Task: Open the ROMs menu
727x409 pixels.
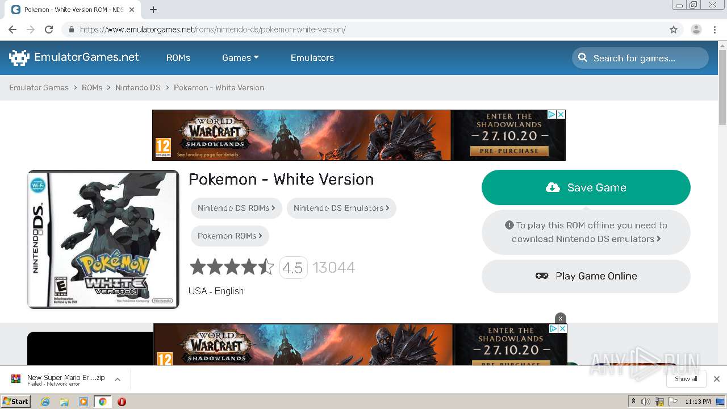Action: tap(178, 58)
